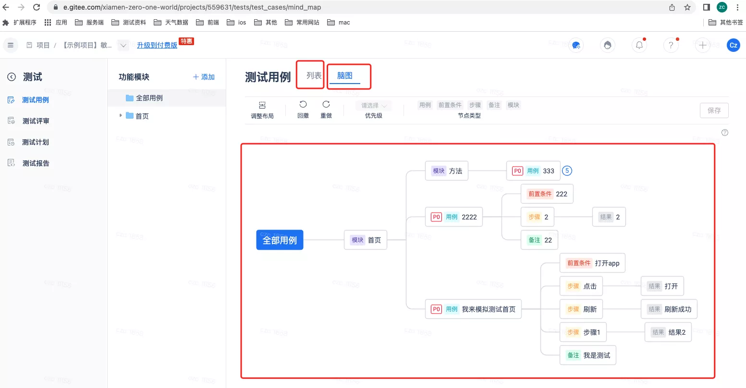
Task: Toggle browser side panel icon
Action: pos(707,7)
